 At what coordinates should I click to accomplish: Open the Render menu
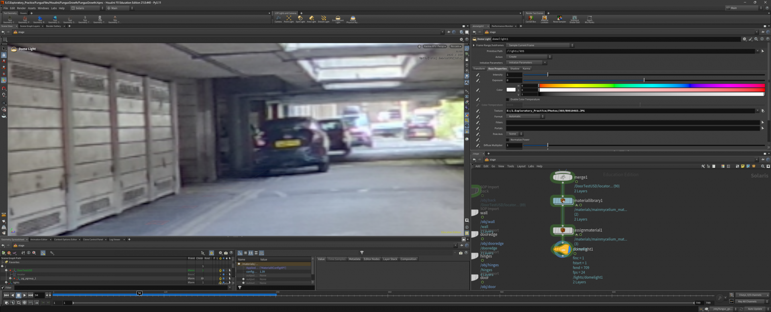[x=21, y=8]
